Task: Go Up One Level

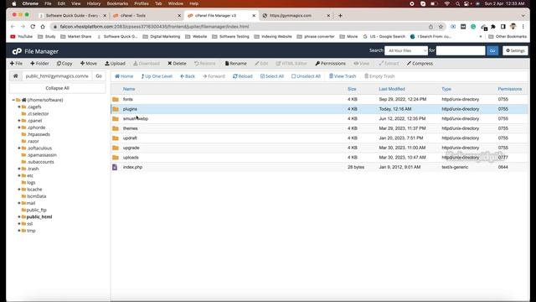Action: [157, 76]
